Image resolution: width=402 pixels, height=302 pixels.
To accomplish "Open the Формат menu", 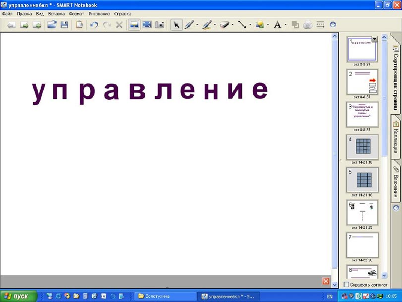I will pyautogui.click(x=76, y=14).
